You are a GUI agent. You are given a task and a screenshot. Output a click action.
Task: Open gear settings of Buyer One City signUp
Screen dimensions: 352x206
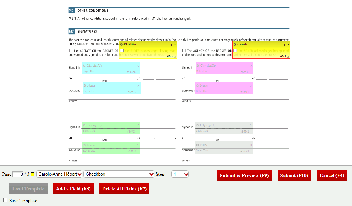[x=84, y=66]
